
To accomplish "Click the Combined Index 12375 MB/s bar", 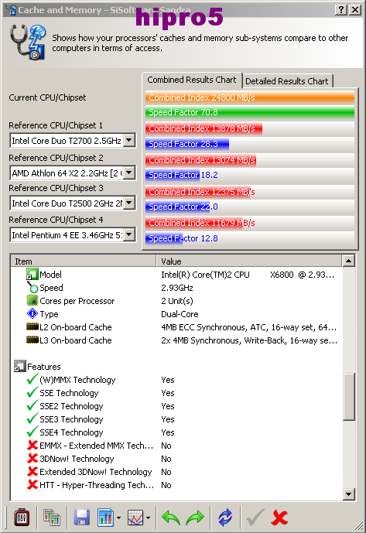I will (198, 192).
